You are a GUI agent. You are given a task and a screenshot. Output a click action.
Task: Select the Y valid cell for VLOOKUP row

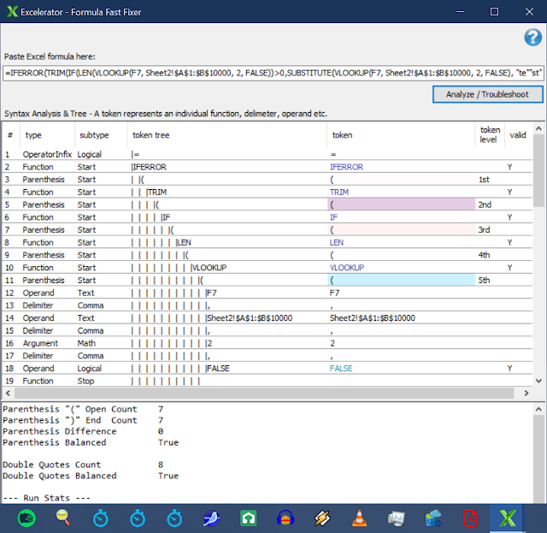509,268
